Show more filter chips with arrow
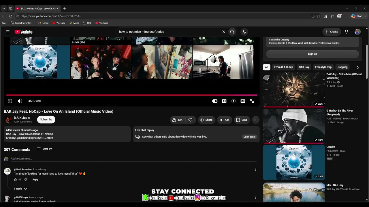This screenshot has width=369, height=207. pos(357,67)
